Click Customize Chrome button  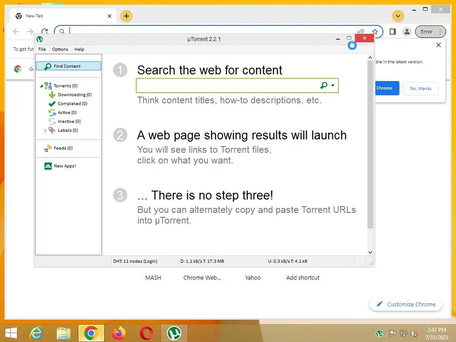coord(406,304)
